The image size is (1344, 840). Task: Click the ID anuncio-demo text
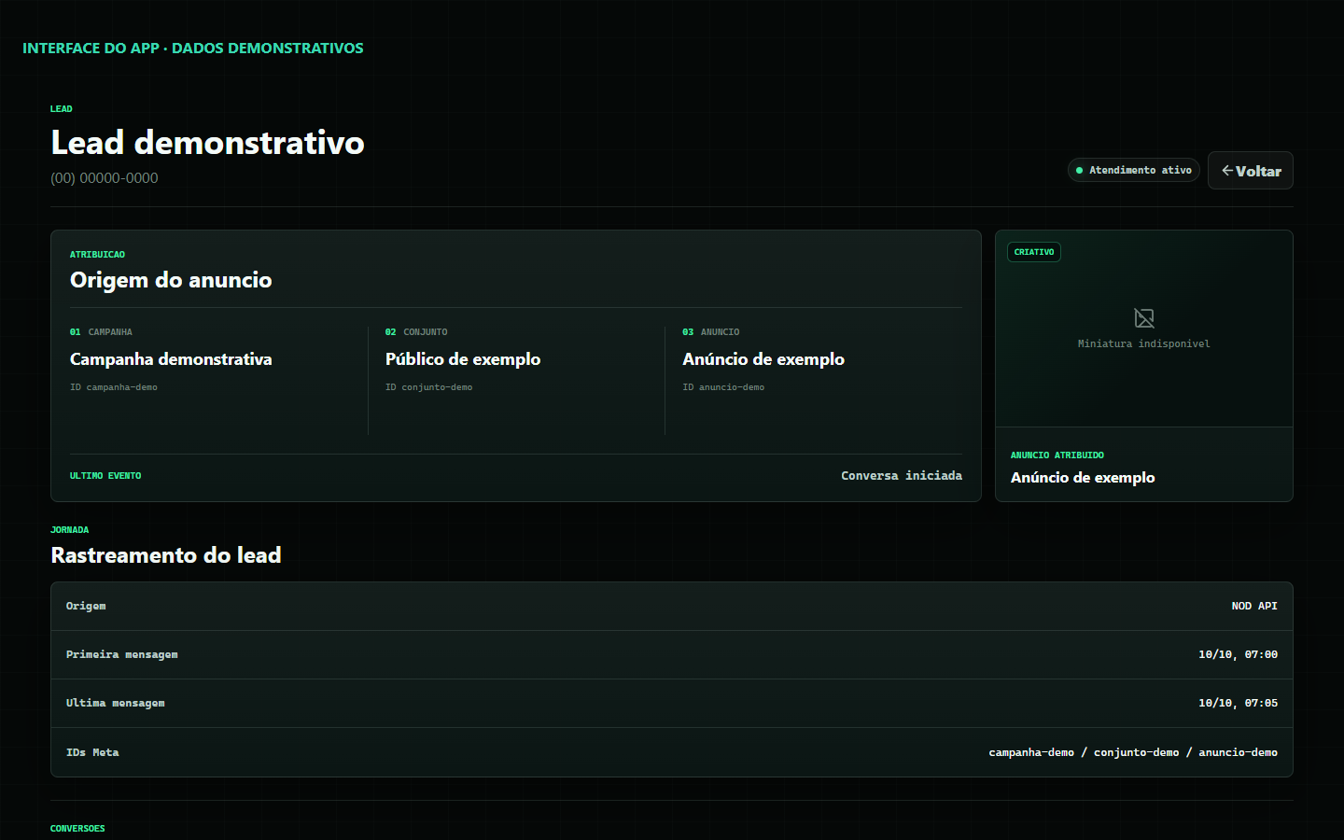pyautogui.click(x=723, y=387)
